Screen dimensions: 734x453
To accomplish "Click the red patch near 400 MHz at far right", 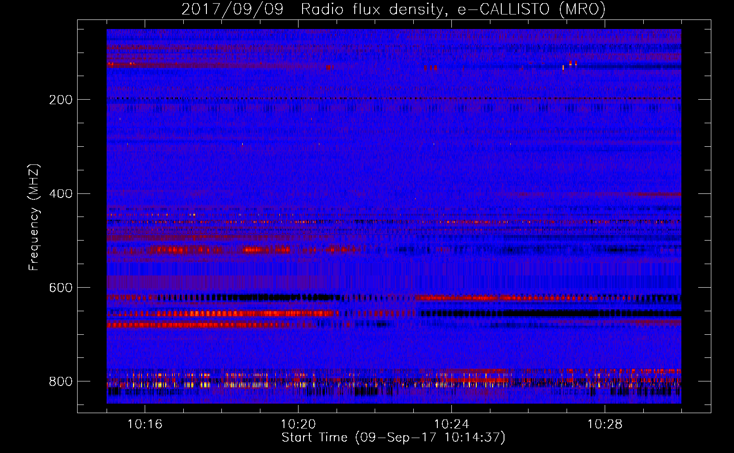I will 658,194.
